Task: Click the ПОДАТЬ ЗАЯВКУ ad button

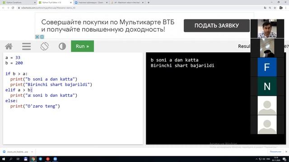Action: tap(217, 26)
